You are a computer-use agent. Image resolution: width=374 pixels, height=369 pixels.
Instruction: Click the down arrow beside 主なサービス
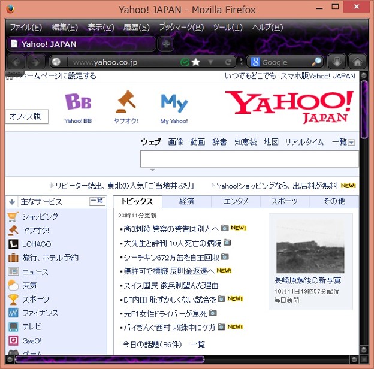[12, 202]
